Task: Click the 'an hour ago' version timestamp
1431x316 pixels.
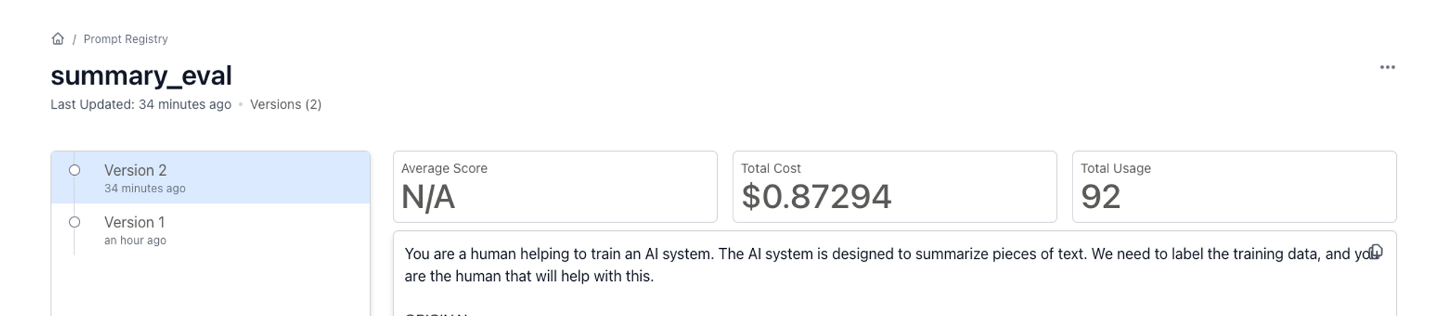Action: point(135,240)
